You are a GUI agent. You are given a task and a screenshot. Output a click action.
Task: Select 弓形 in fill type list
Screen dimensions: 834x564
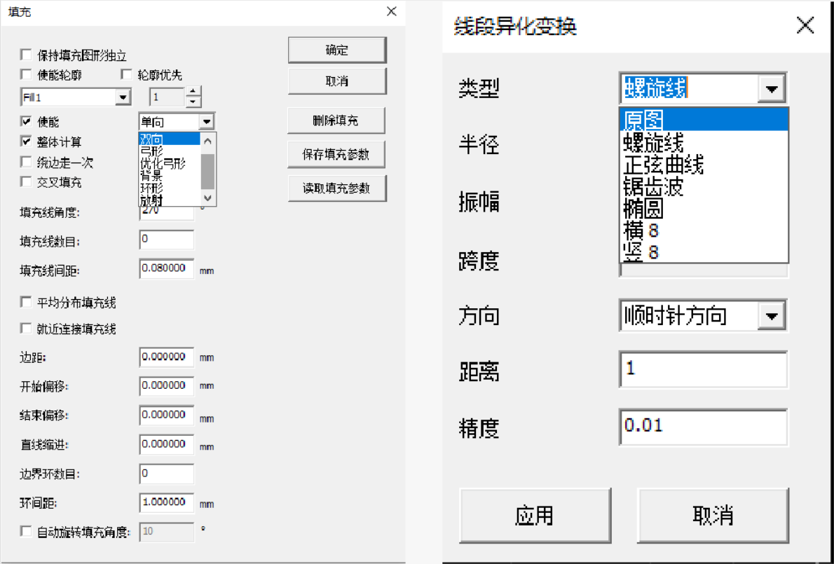170,151
